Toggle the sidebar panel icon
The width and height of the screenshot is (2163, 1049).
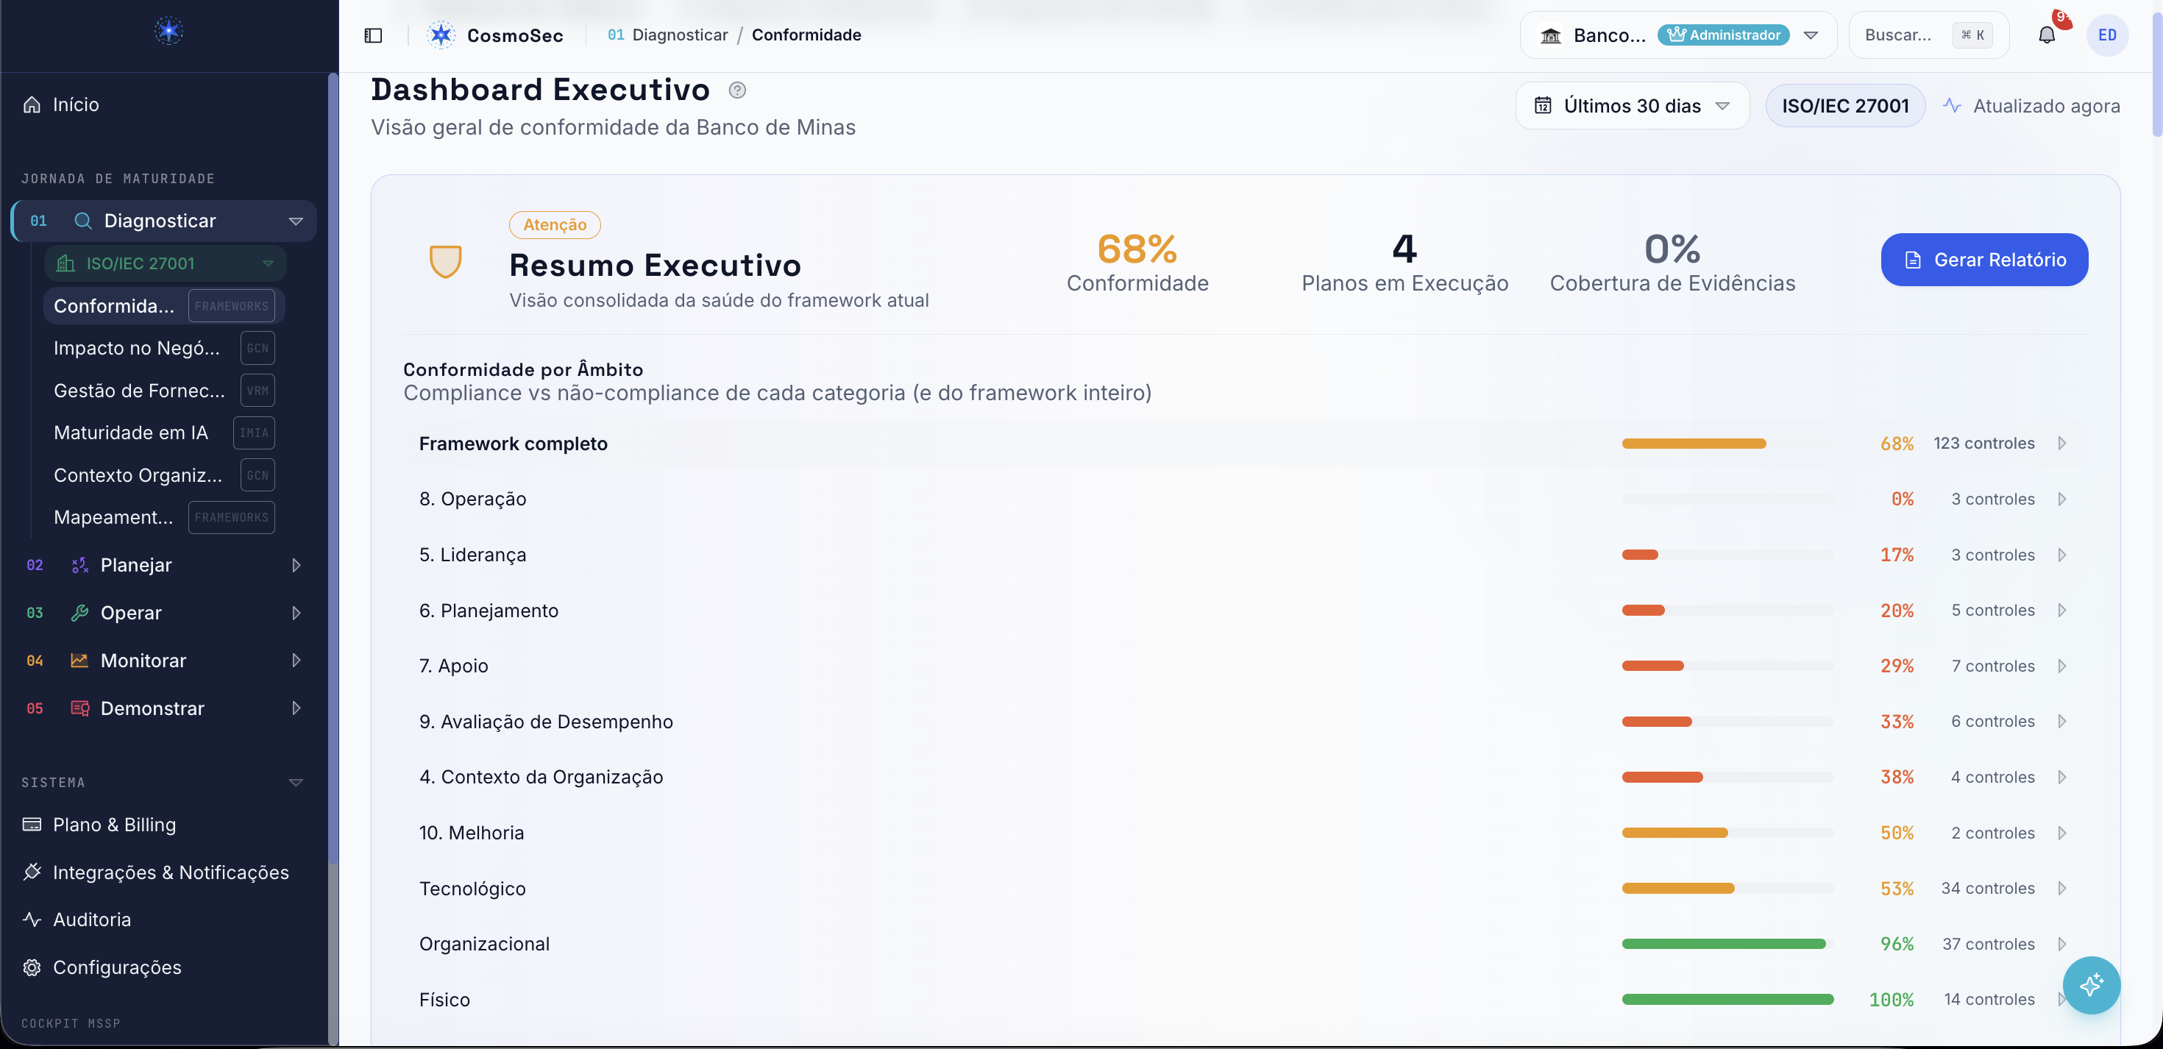pos(373,35)
